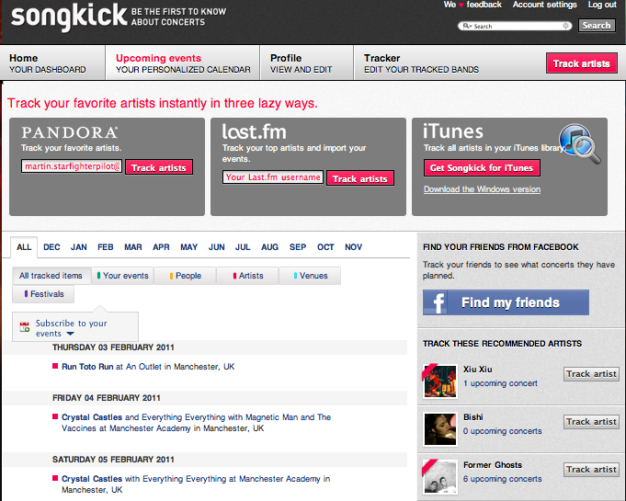Select the DEC month tab
626x501 pixels.
tap(51, 247)
